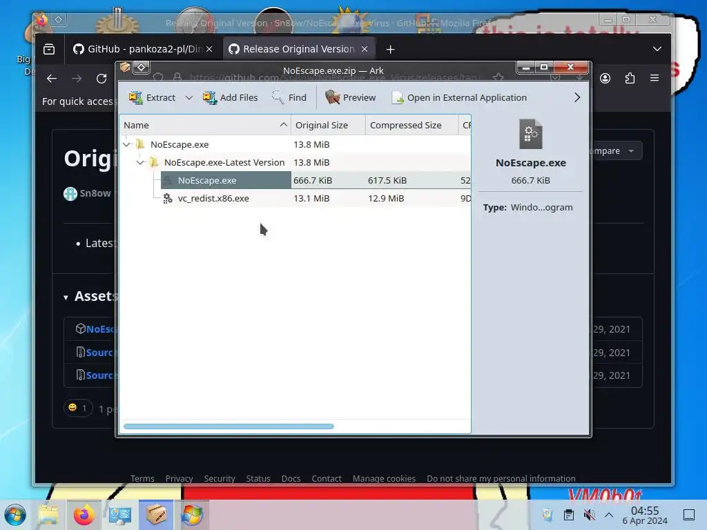Click the Contact footer link
Viewport: 707px width, 530px height.
[x=327, y=479]
